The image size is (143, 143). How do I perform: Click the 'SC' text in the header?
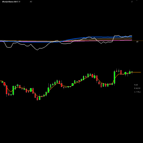[x=31, y=2]
